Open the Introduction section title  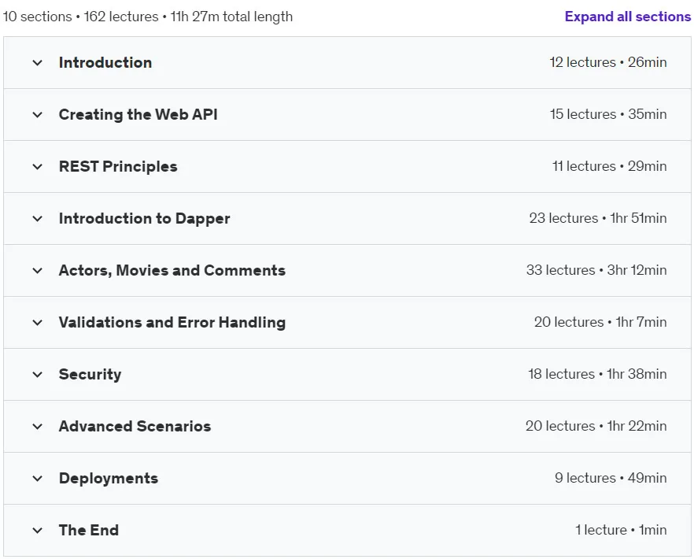pyautogui.click(x=105, y=62)
